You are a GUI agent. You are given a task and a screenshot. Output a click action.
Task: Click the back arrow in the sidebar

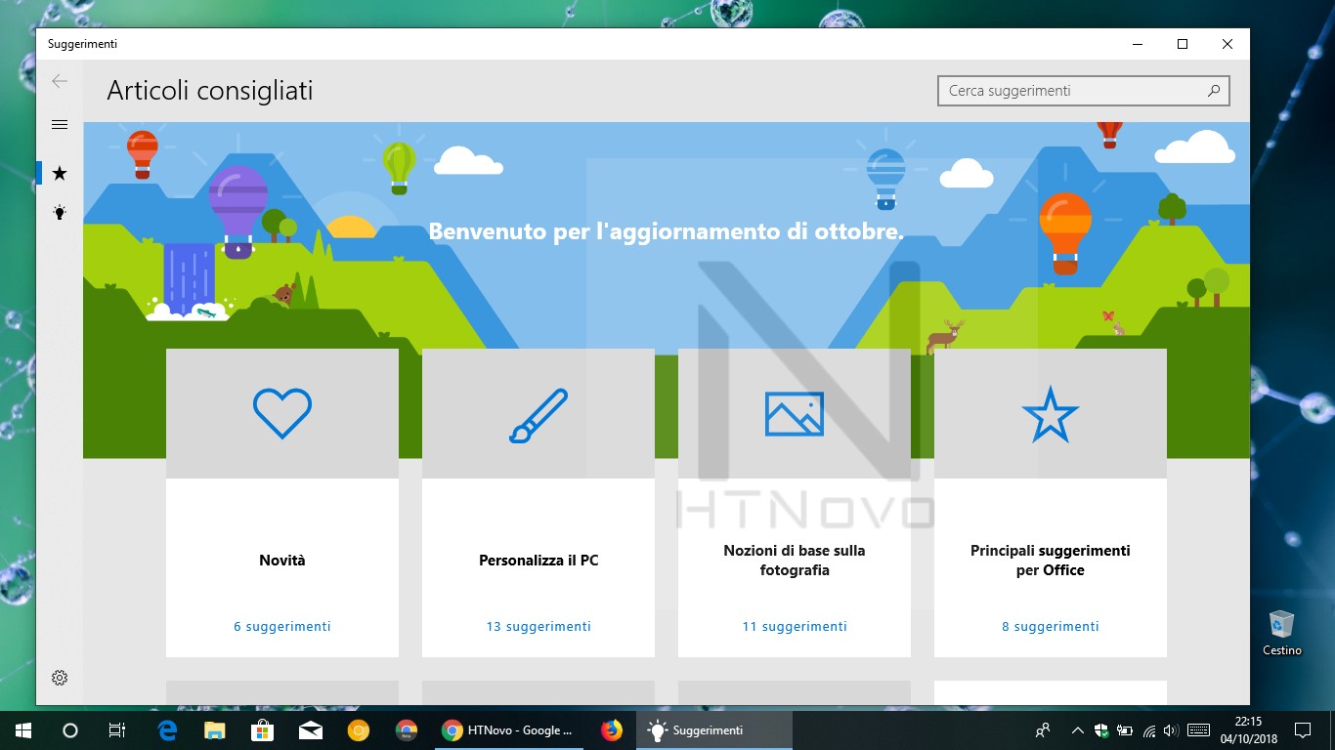tap(59, 81)
